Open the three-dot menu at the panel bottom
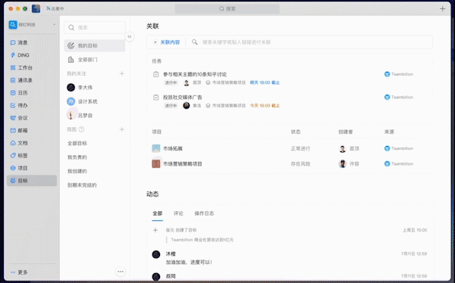The image size is (455, 283). 121,272
